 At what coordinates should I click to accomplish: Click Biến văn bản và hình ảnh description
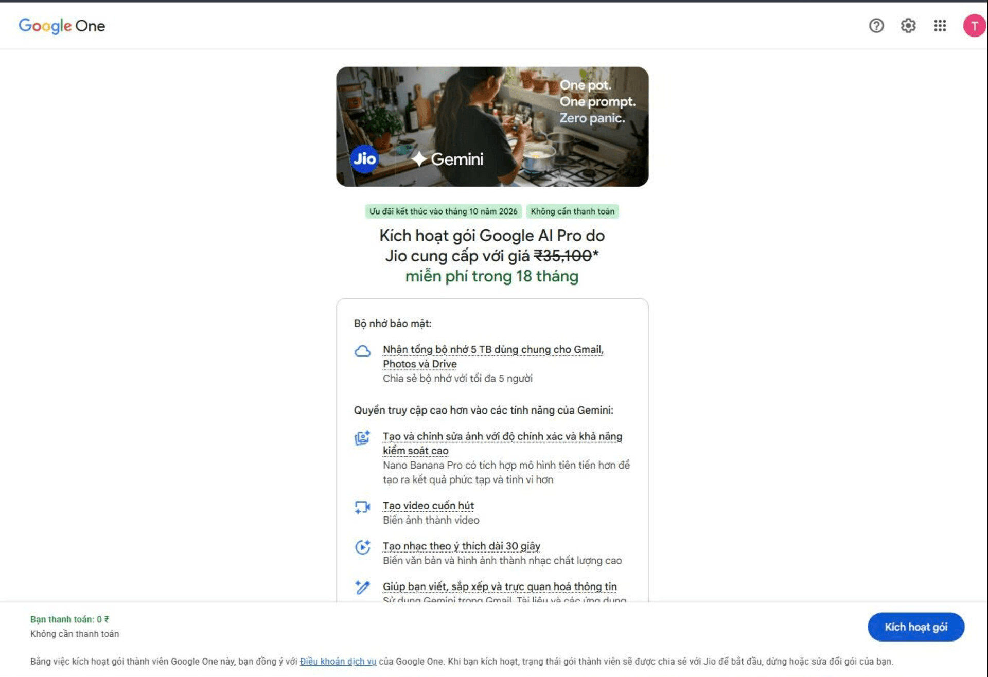tap(502, 561)
